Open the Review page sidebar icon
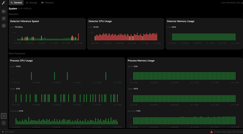This screenshot has width=243, height=134. [4, 19]
